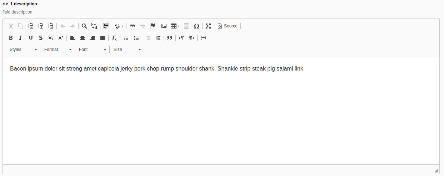The image size is (444, 176).
Task: Toggle underline formatting
Action: (x=31, y=38)
